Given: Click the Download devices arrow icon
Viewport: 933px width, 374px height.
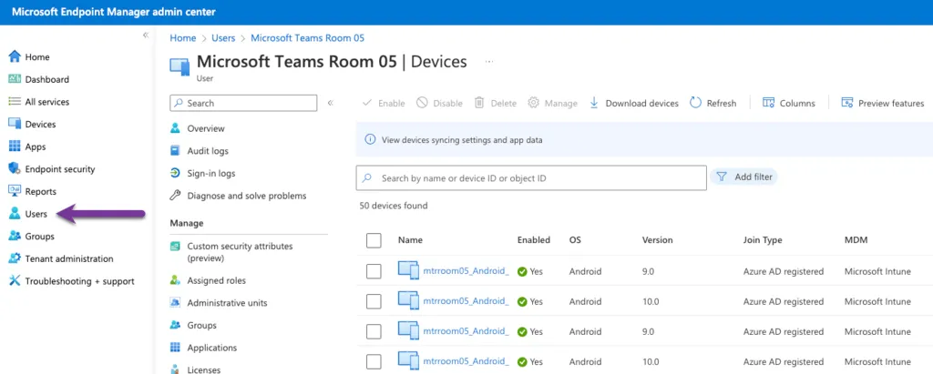Looking at the screenshot, I should pos(594,103).
